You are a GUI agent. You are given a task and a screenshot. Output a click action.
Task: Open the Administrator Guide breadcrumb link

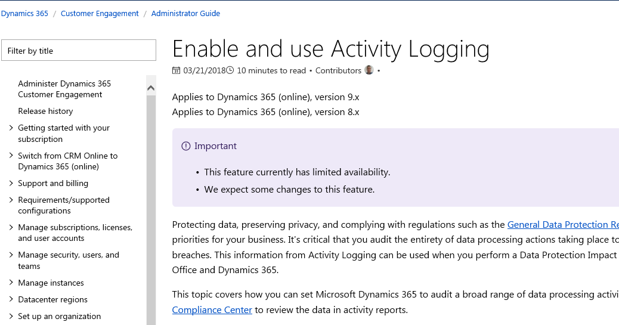pos(185,14)
